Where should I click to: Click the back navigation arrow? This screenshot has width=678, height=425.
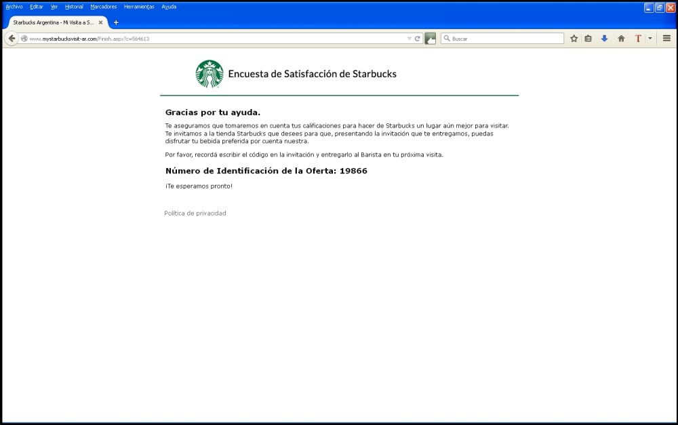tap(12, 39)
